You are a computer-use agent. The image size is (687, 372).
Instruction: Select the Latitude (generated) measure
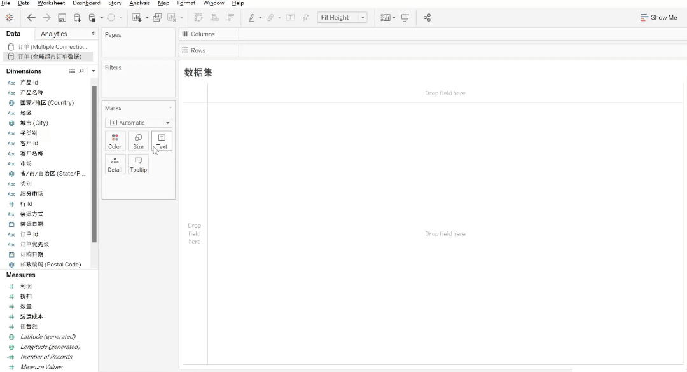click(48, 336)
